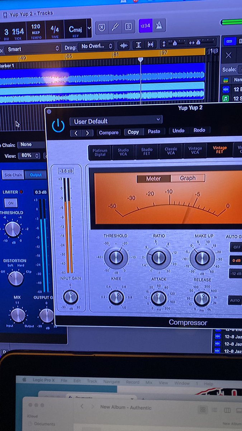Screen dimensions: 242x431
Task: Click the tuner fork icon in toolbar
Action: click(x=115, y=27)
